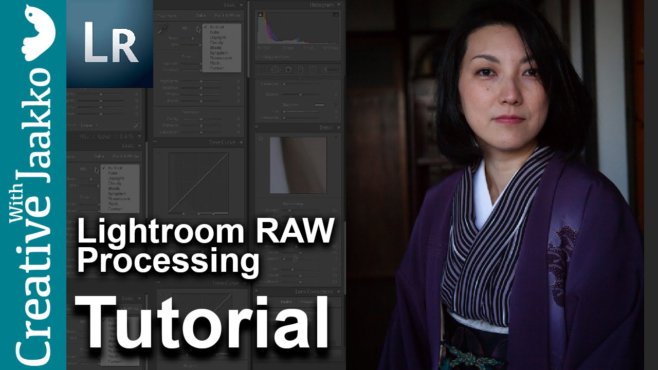Select the Graduated Filter tool
Screen dimensions: 658x370
[x=300, y=69]
